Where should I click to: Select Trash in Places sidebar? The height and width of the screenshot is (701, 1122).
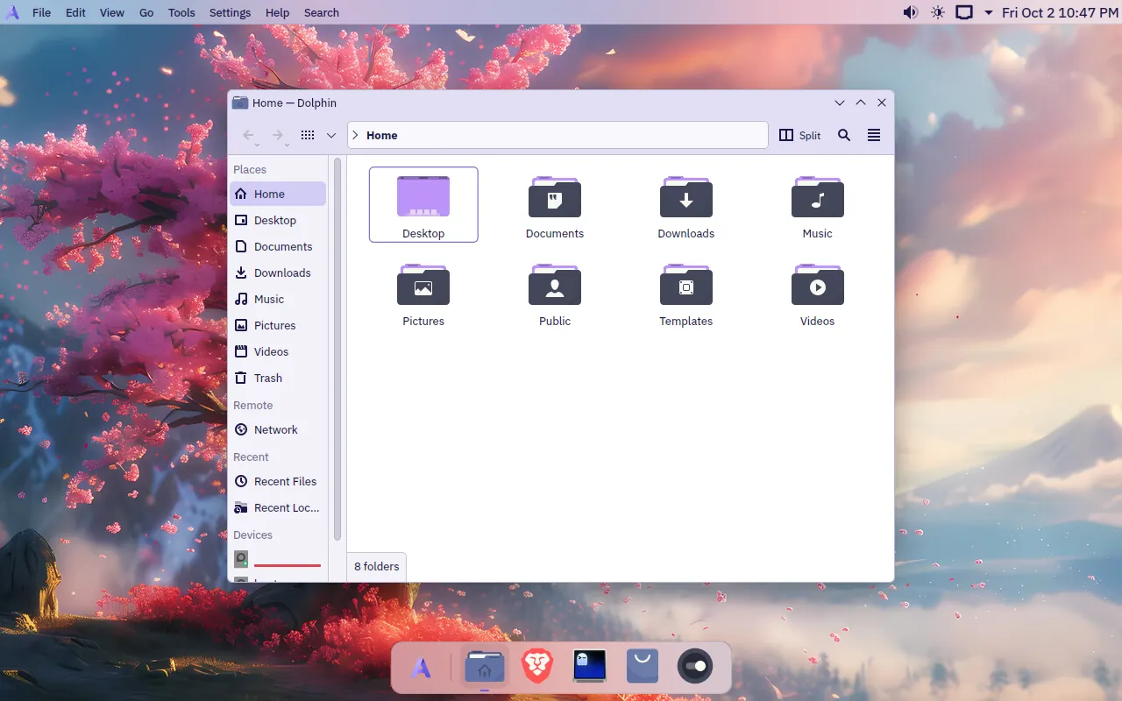click(x=278, y=378)
